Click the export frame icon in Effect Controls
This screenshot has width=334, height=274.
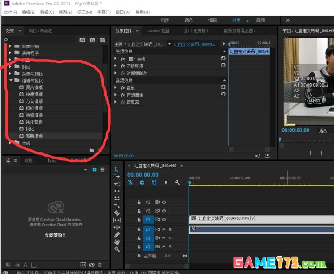click(267, 156)
